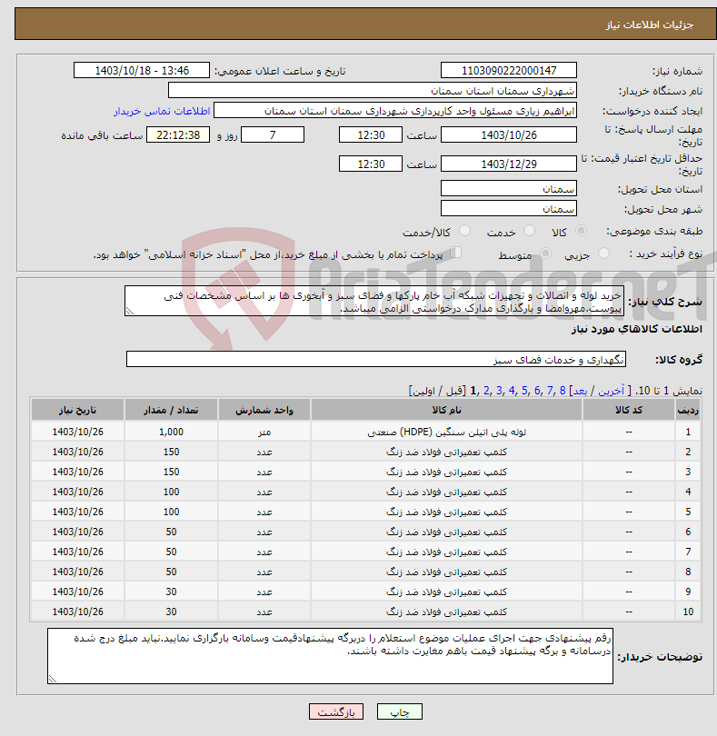Click the remaining days field showing 7
The image size is (717, 736).
[273, 135]
